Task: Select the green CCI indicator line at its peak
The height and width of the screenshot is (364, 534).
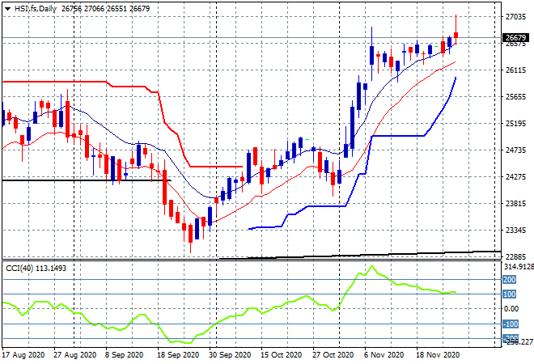Action: (371, 267)
